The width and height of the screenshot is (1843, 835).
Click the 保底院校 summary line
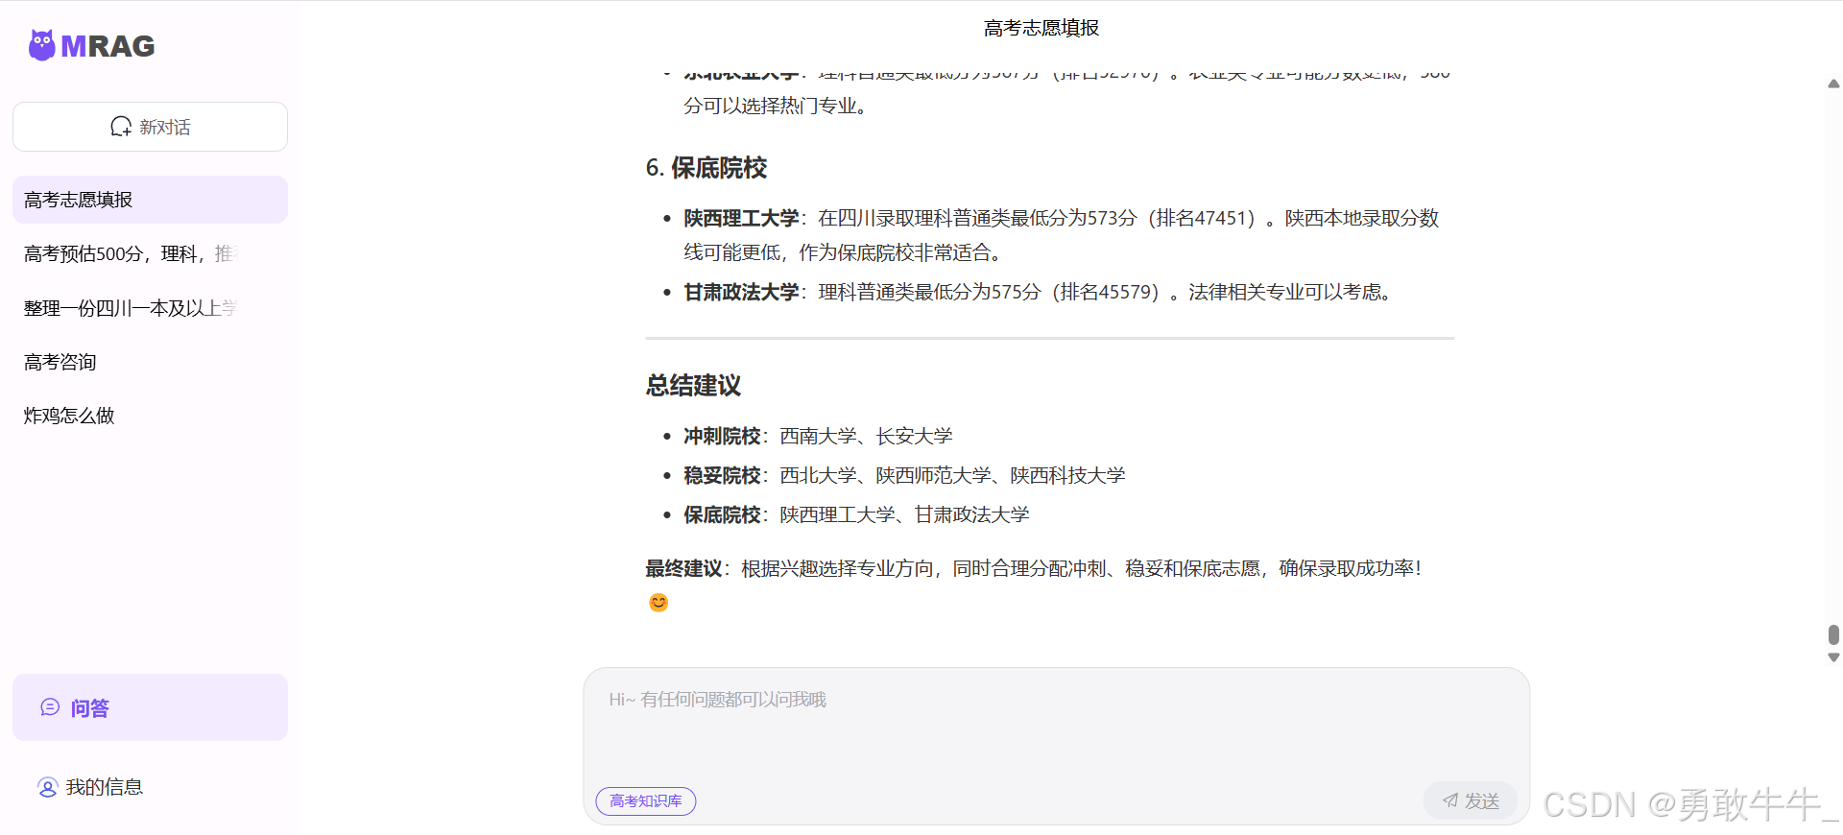pyautogui.click(x=856, y=514)
